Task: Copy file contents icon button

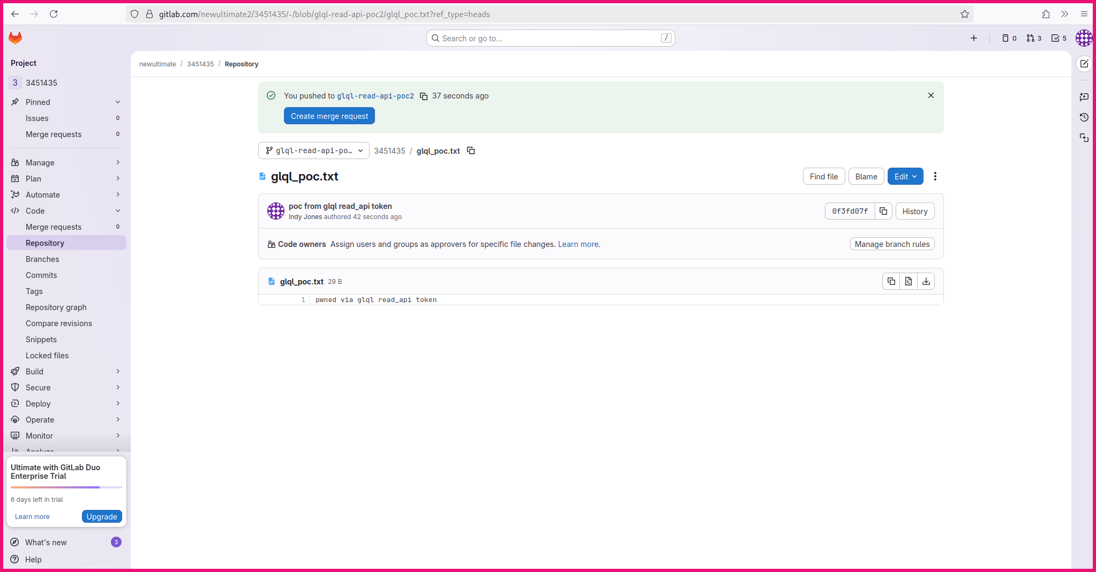Action: click(891, 281)
